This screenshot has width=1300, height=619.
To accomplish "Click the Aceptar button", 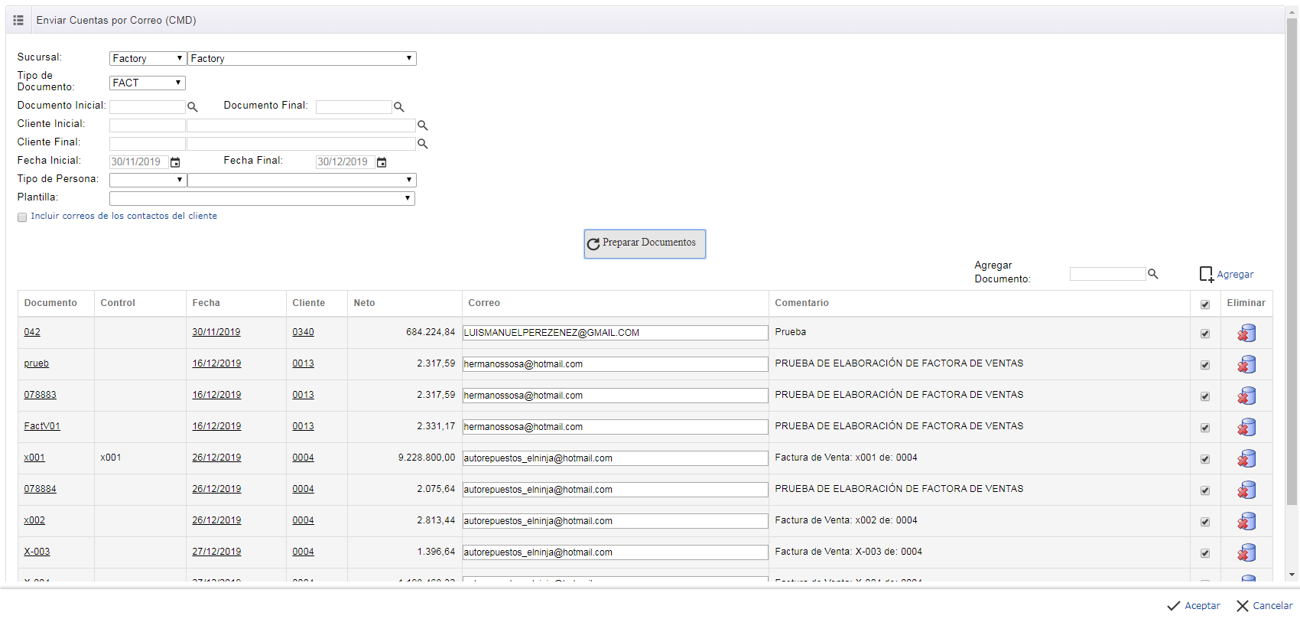I will [1194, 605].
